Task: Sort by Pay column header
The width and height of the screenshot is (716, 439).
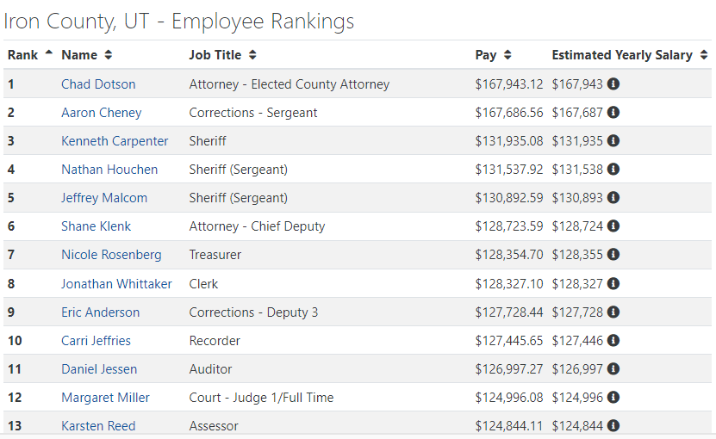Action: point(493,55)
